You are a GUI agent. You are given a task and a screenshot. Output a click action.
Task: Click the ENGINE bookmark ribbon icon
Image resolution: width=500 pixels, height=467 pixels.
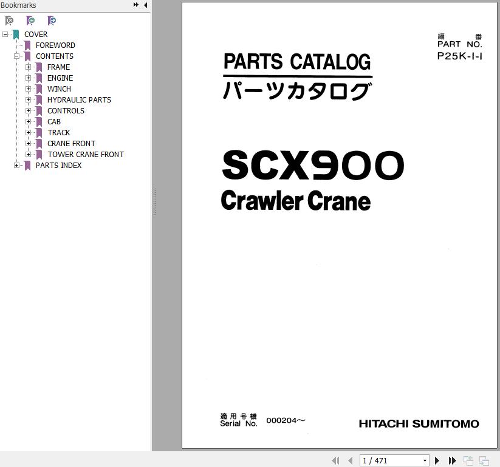click(x=39, y=78)
